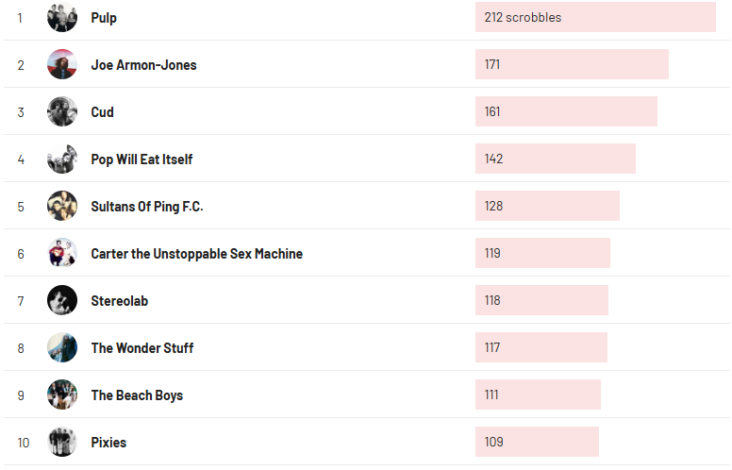Open the 109 scrobble count bar

click(537, 442)
